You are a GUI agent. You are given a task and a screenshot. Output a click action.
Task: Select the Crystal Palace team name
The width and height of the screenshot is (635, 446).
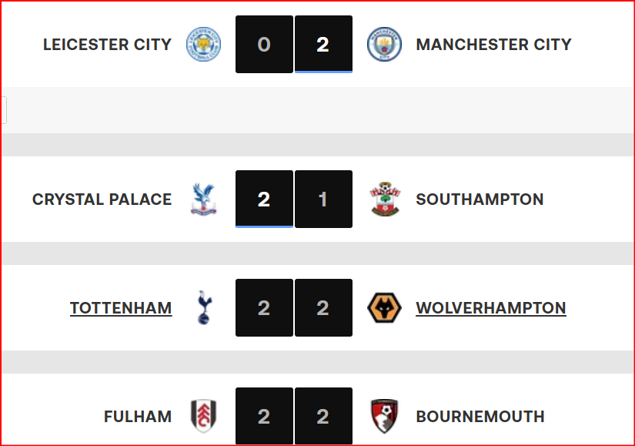coord(102,200)
